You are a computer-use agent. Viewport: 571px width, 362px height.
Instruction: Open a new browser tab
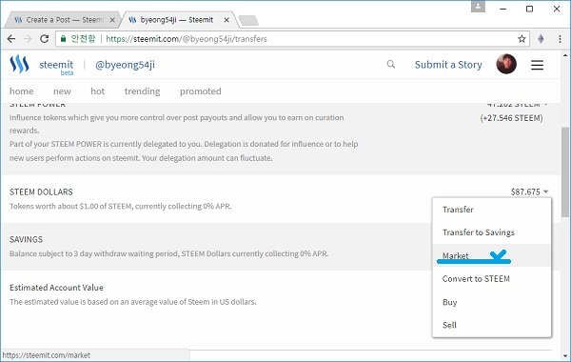coord(248,20)
